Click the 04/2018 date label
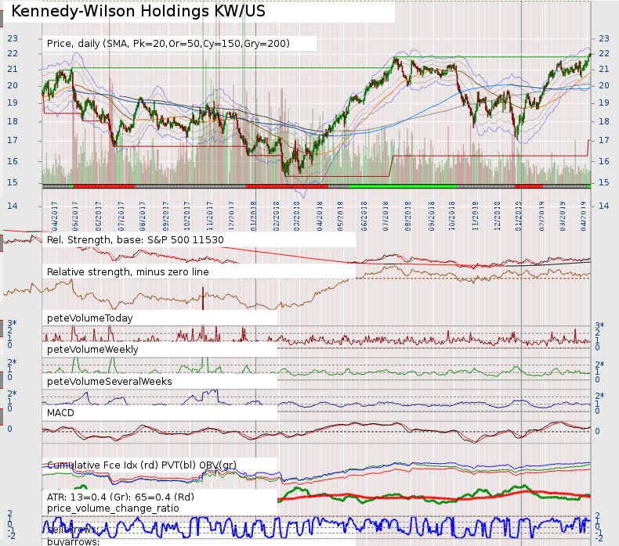 [x=320, y=216]
